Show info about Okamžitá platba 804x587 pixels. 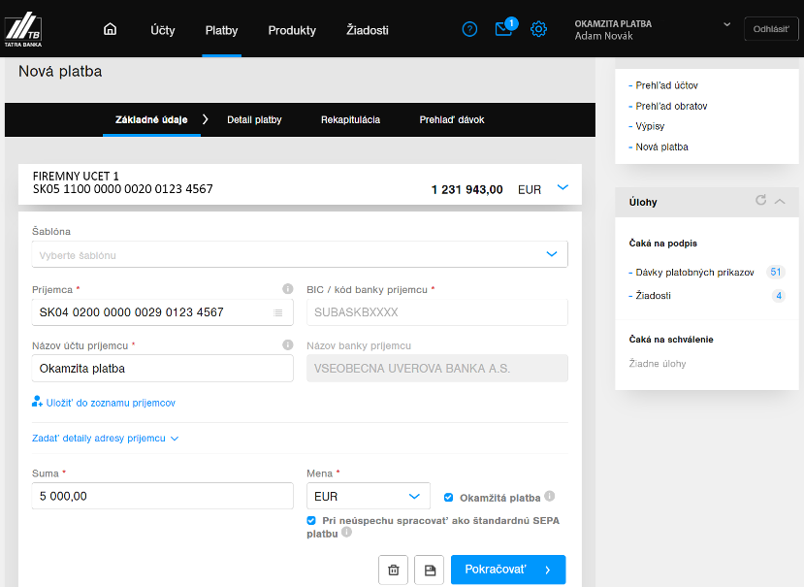pos(549,496)
